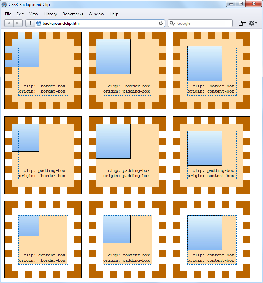
Task: Click the 'clip: content-box origin: padding-box' box
Action: 127,240
